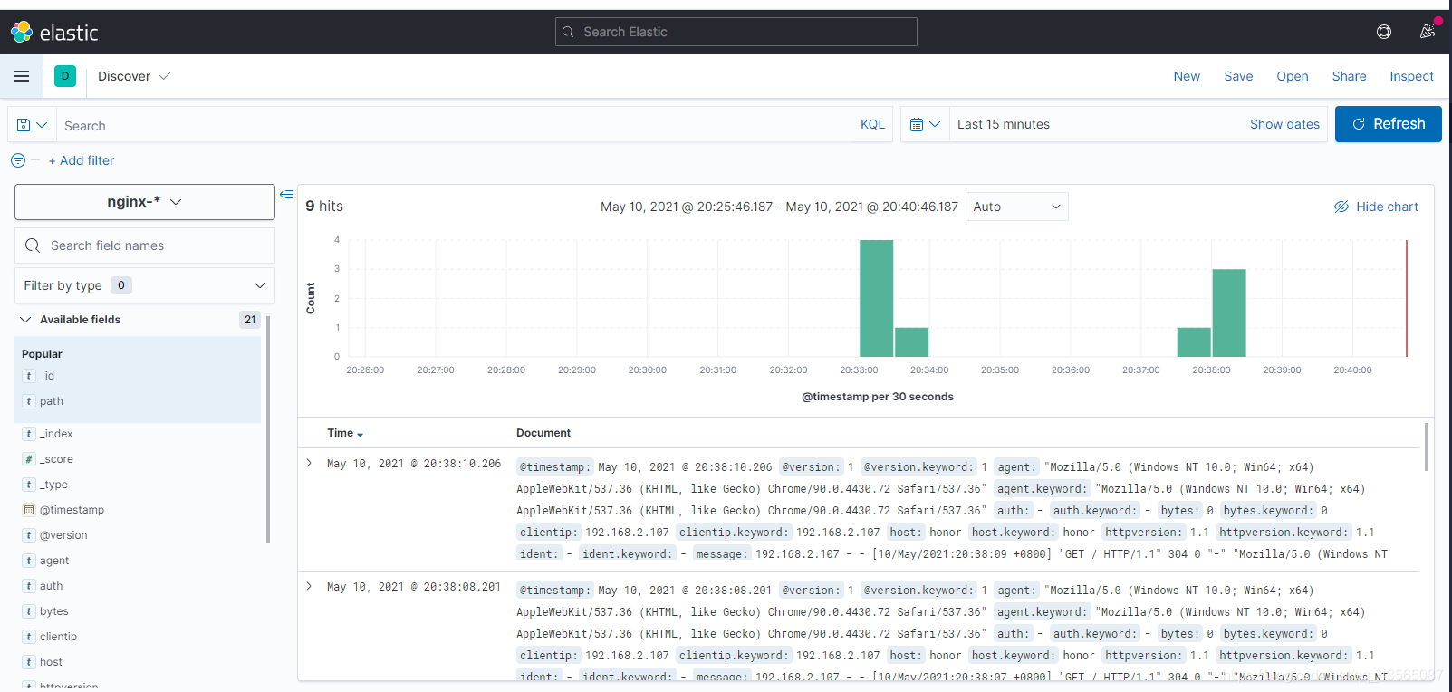
Task: Click the filter options circle icon
Action: pos(18,160)
